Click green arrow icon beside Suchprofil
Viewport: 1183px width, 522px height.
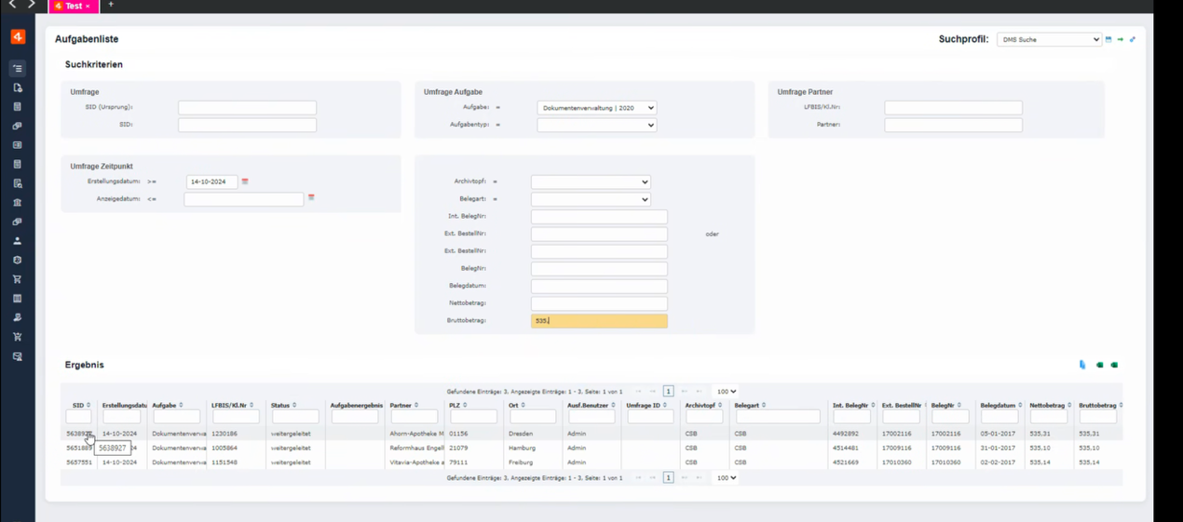tap(1121, 40)
